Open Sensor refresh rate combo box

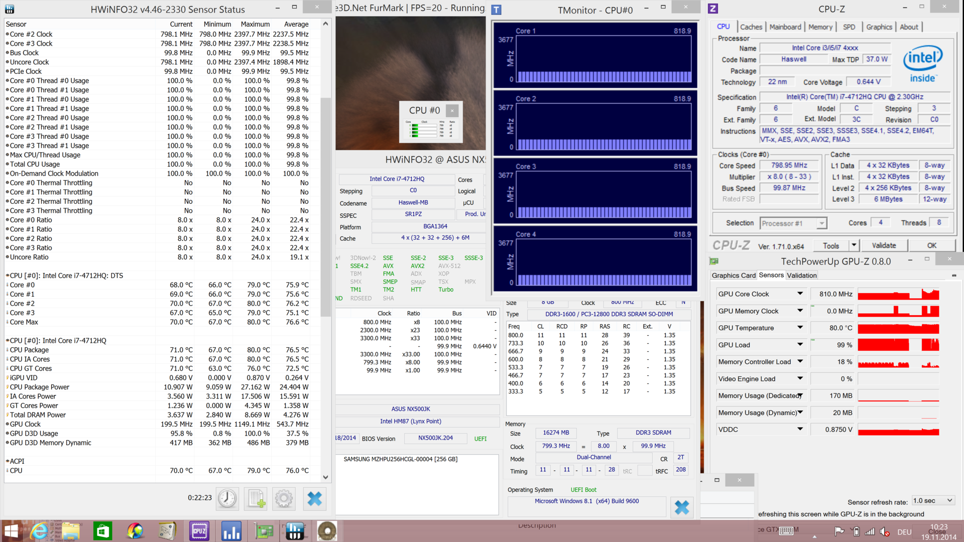[x=932, y=501]
